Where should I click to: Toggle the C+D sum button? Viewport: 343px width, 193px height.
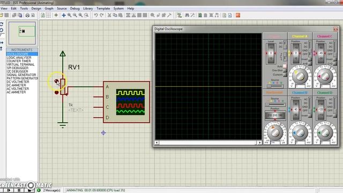click(x=335, y=63)
